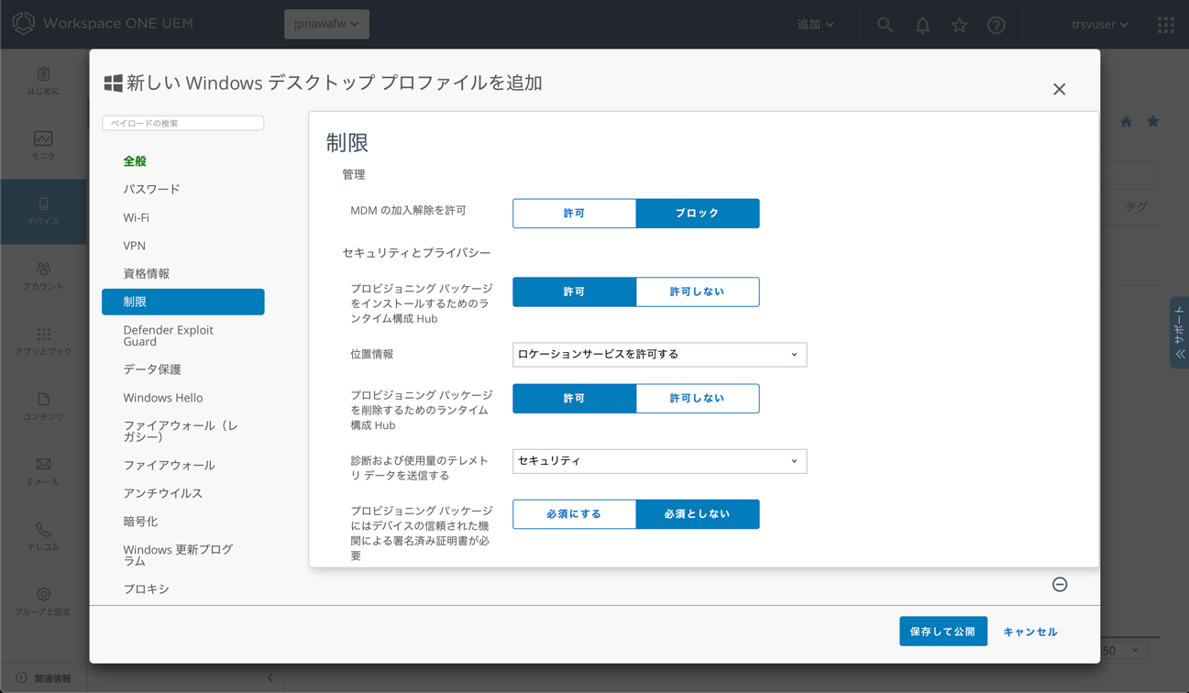Viewport: 1189px width, 693px height.
Task: Open the 位置情報 dropdown
Action: (659, 355)
